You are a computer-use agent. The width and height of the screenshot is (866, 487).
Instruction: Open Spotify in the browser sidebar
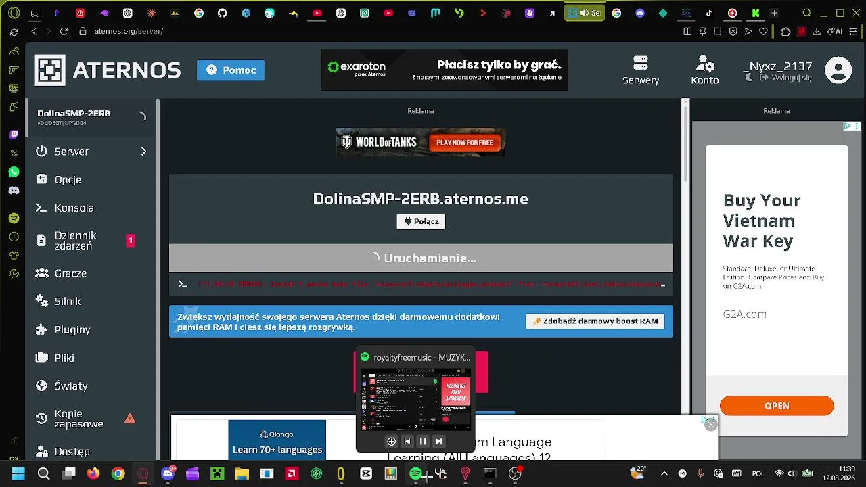pyautogui.click(x=14, y=218)
